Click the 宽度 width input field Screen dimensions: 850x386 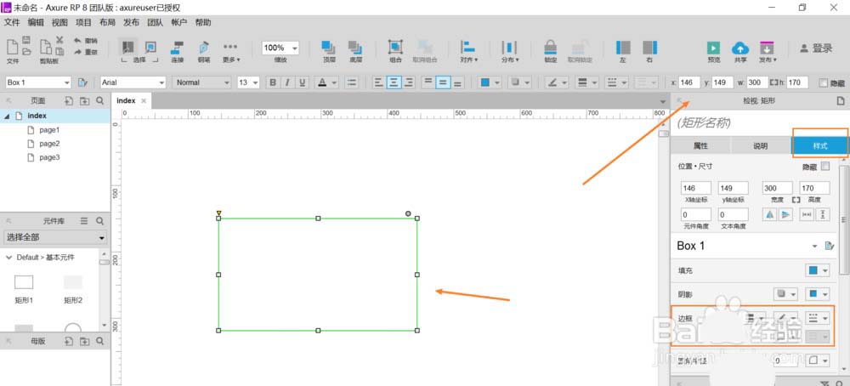(778, 188)
